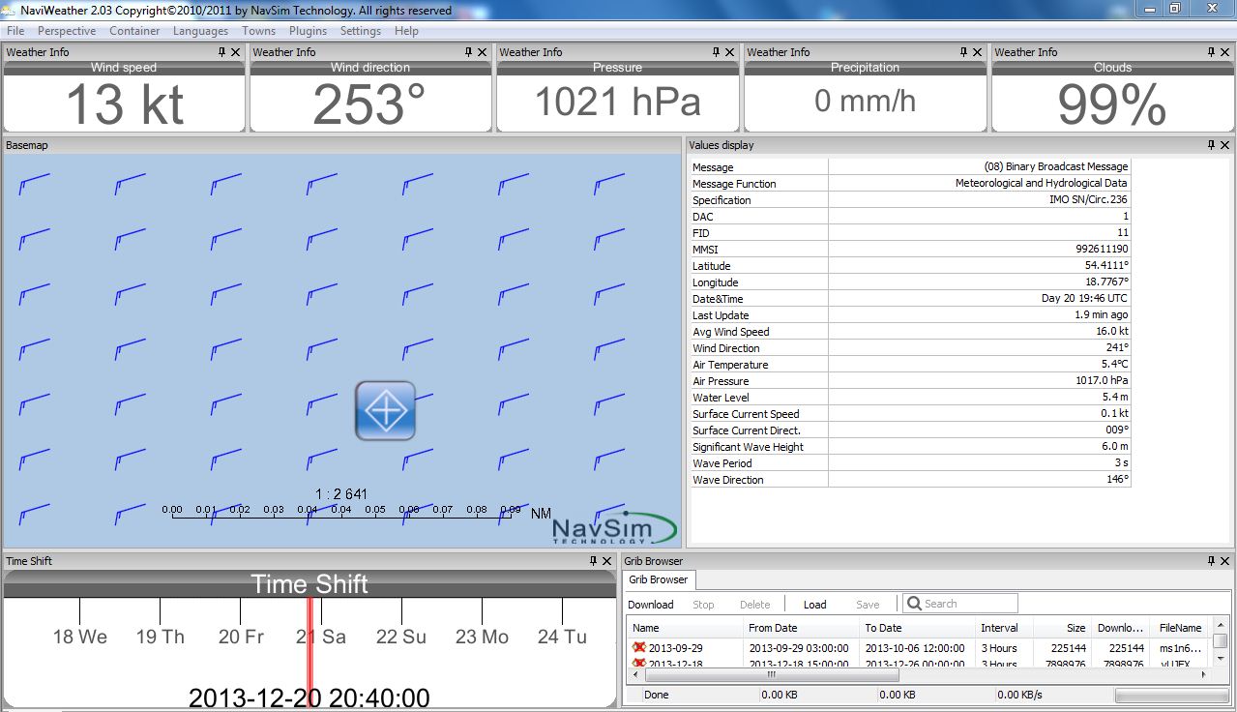Jump to 18 We on the Time Shift timeline
The height and width of the screenshot is (712, 1237).
(79, 637)
